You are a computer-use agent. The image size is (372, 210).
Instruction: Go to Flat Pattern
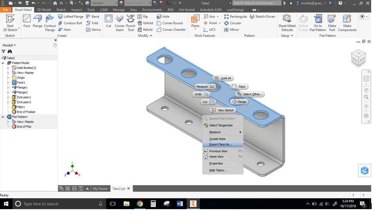tap(318, 23)
